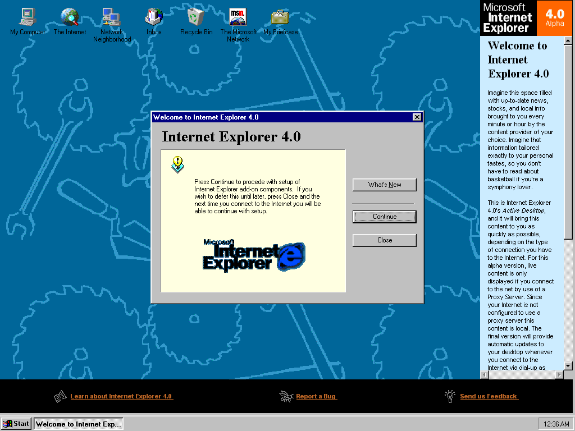Click the sidebar vertical scroll down arrow
Viewport: 575px width, 431px height.
coord(568,365)
